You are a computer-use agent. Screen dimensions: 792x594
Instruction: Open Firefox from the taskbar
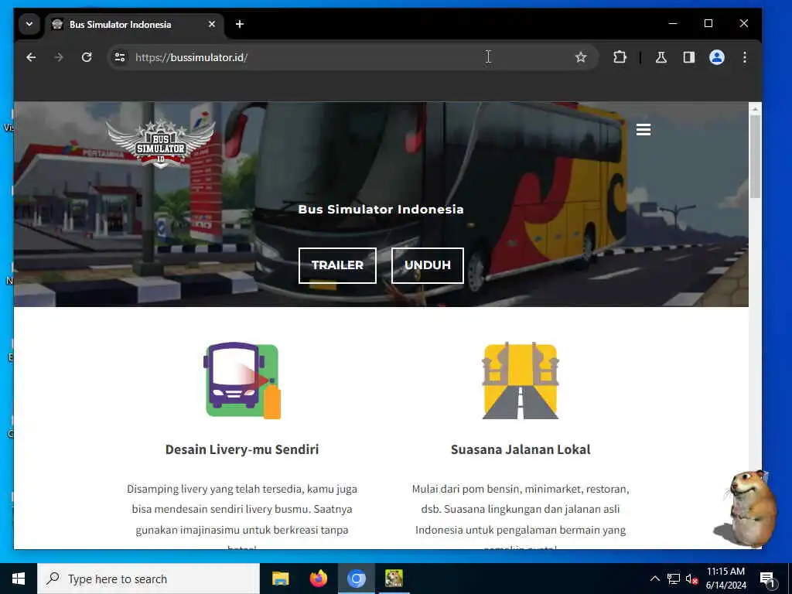point(318,579)
